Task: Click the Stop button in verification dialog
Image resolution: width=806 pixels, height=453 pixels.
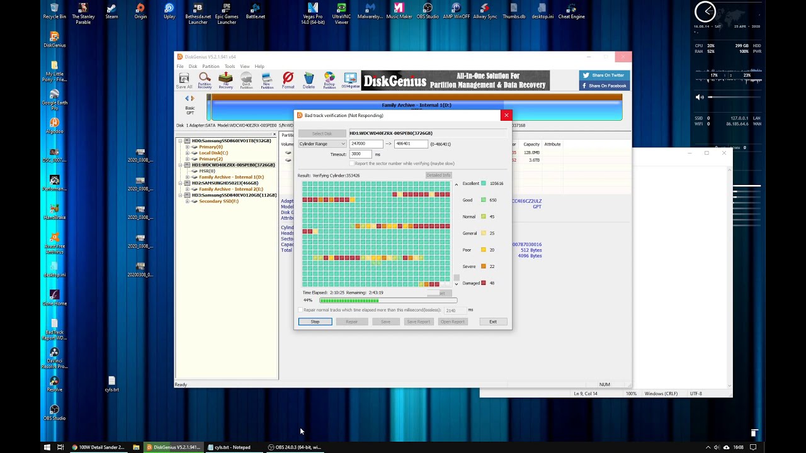Action: [315, 322]
